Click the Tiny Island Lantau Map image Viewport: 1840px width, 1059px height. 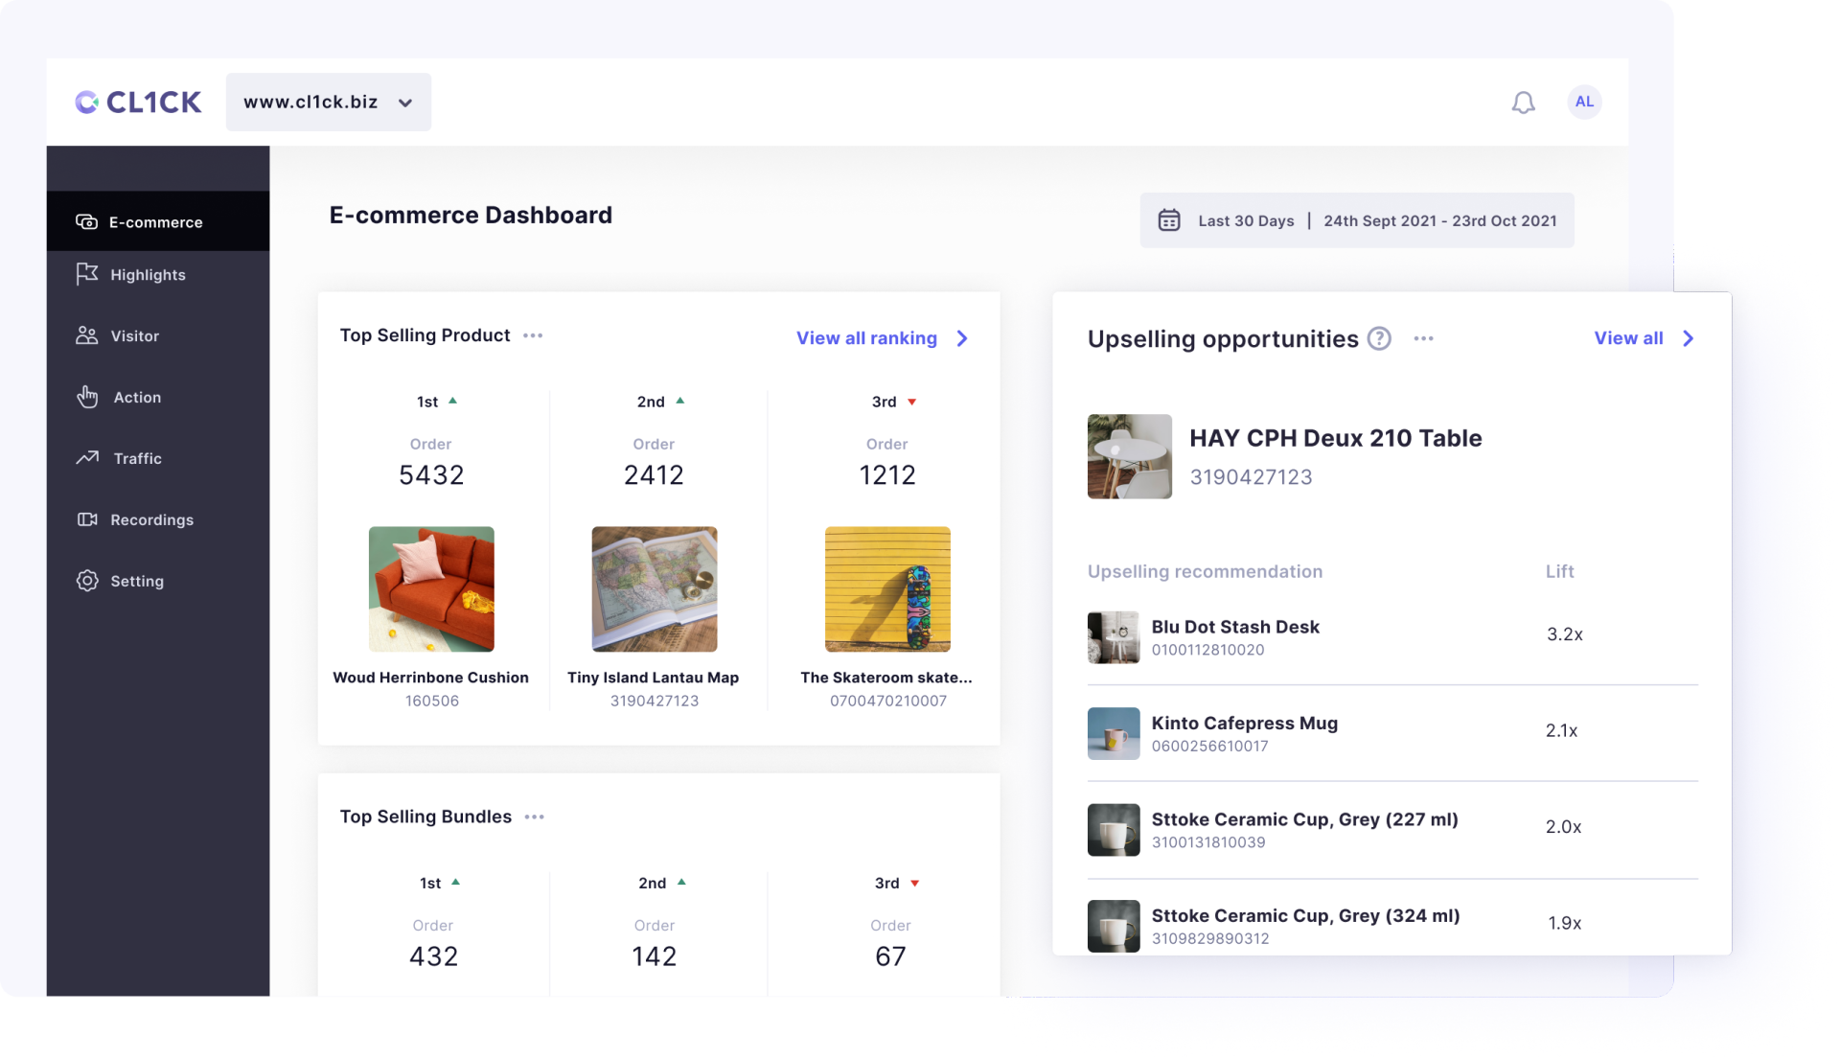pos(654,588)
